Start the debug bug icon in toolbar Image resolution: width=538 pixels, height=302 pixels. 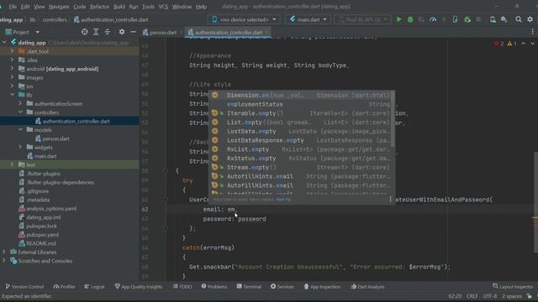[x=410, y=19]
